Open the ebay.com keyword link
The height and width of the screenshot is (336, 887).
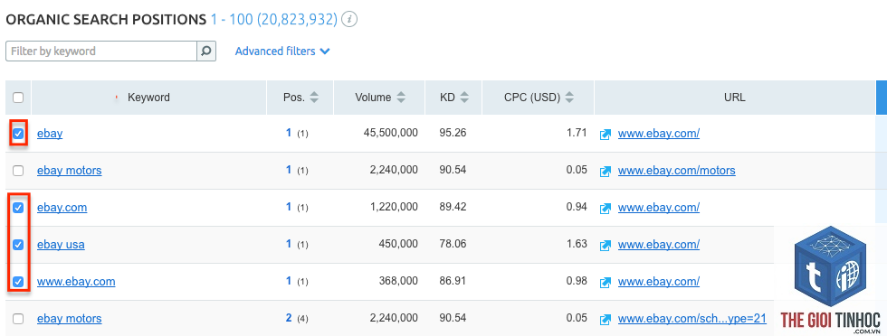tap(62, 208)
